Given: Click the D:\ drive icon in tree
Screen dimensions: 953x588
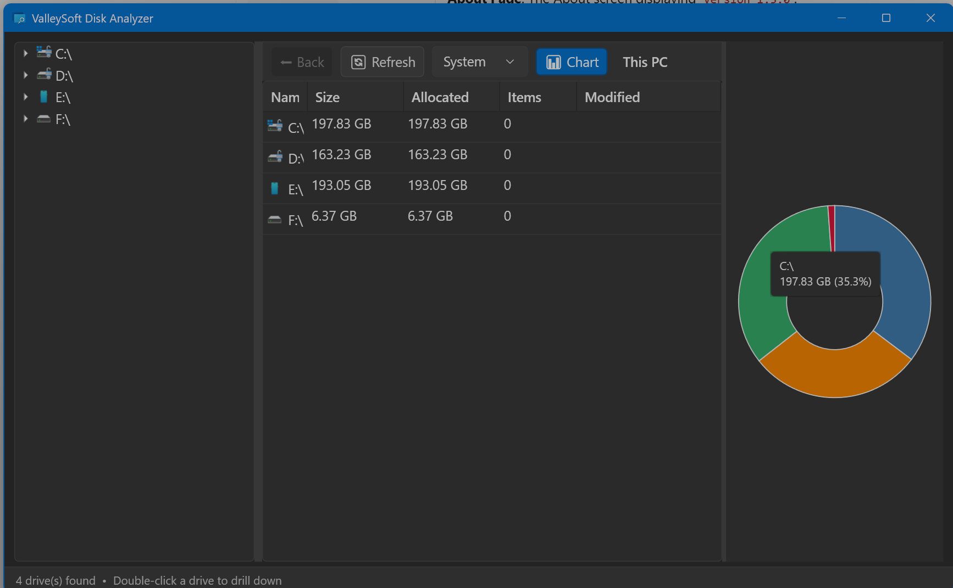Looking at the screenshot, I should [44, 74].
